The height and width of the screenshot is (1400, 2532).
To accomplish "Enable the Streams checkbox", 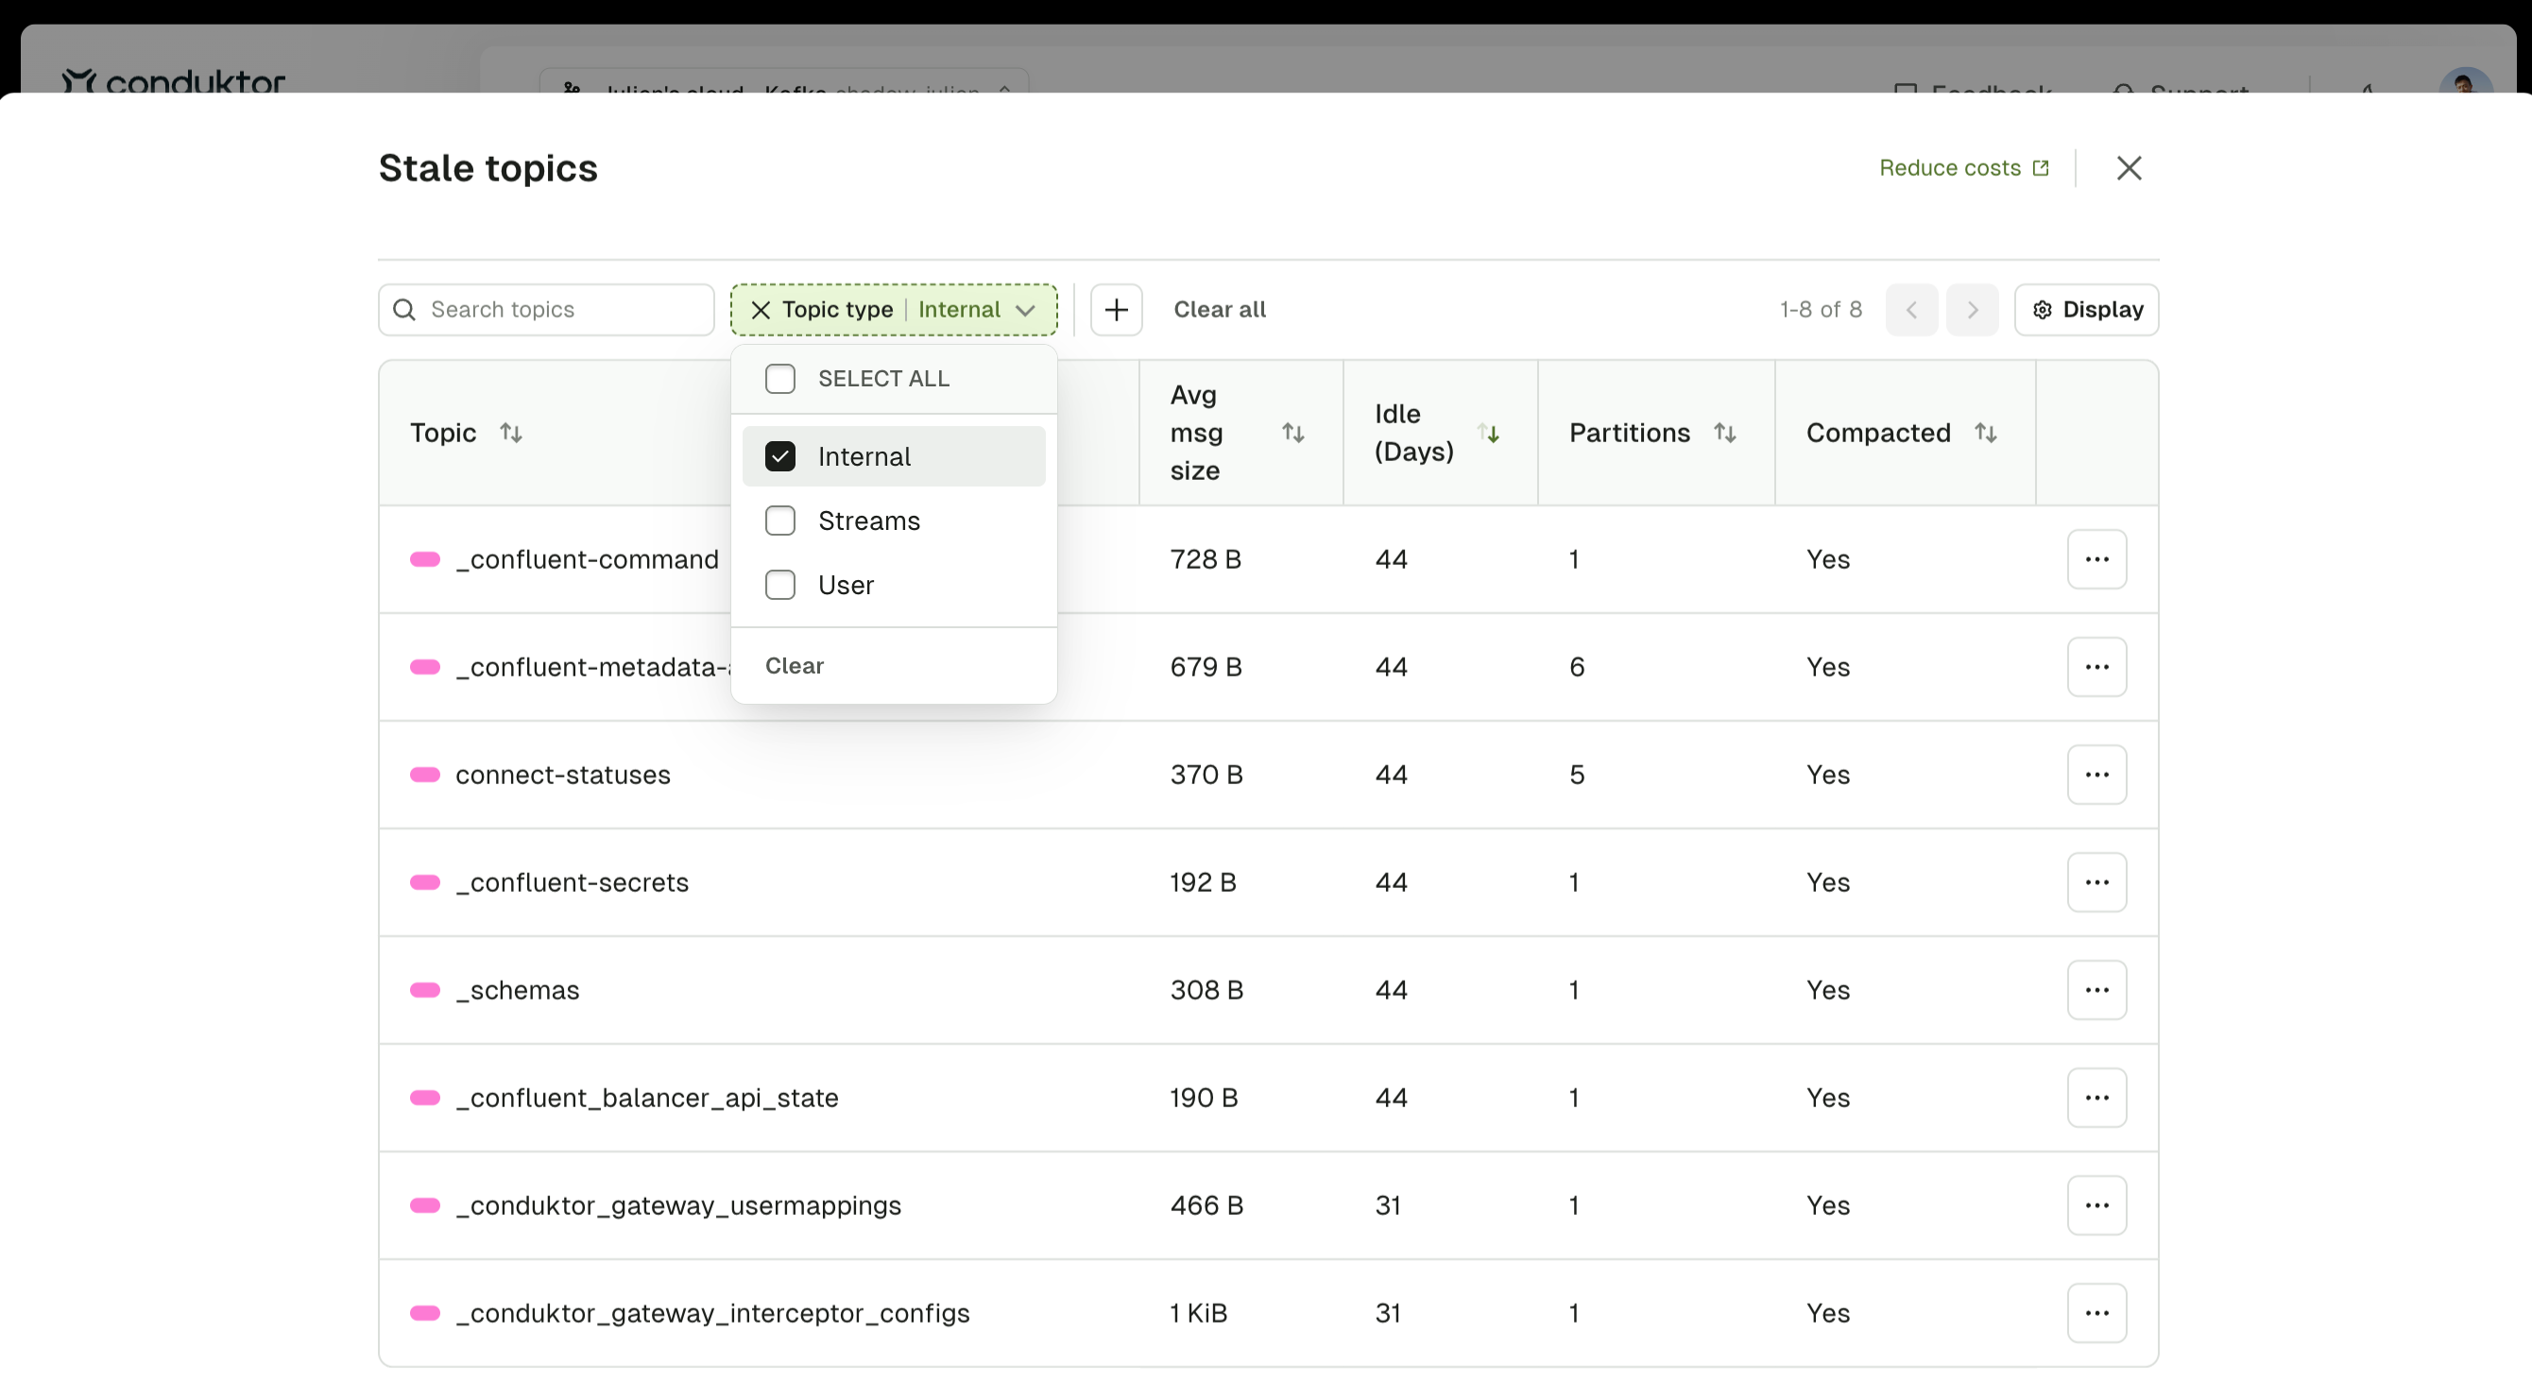I will click(779, 521).
